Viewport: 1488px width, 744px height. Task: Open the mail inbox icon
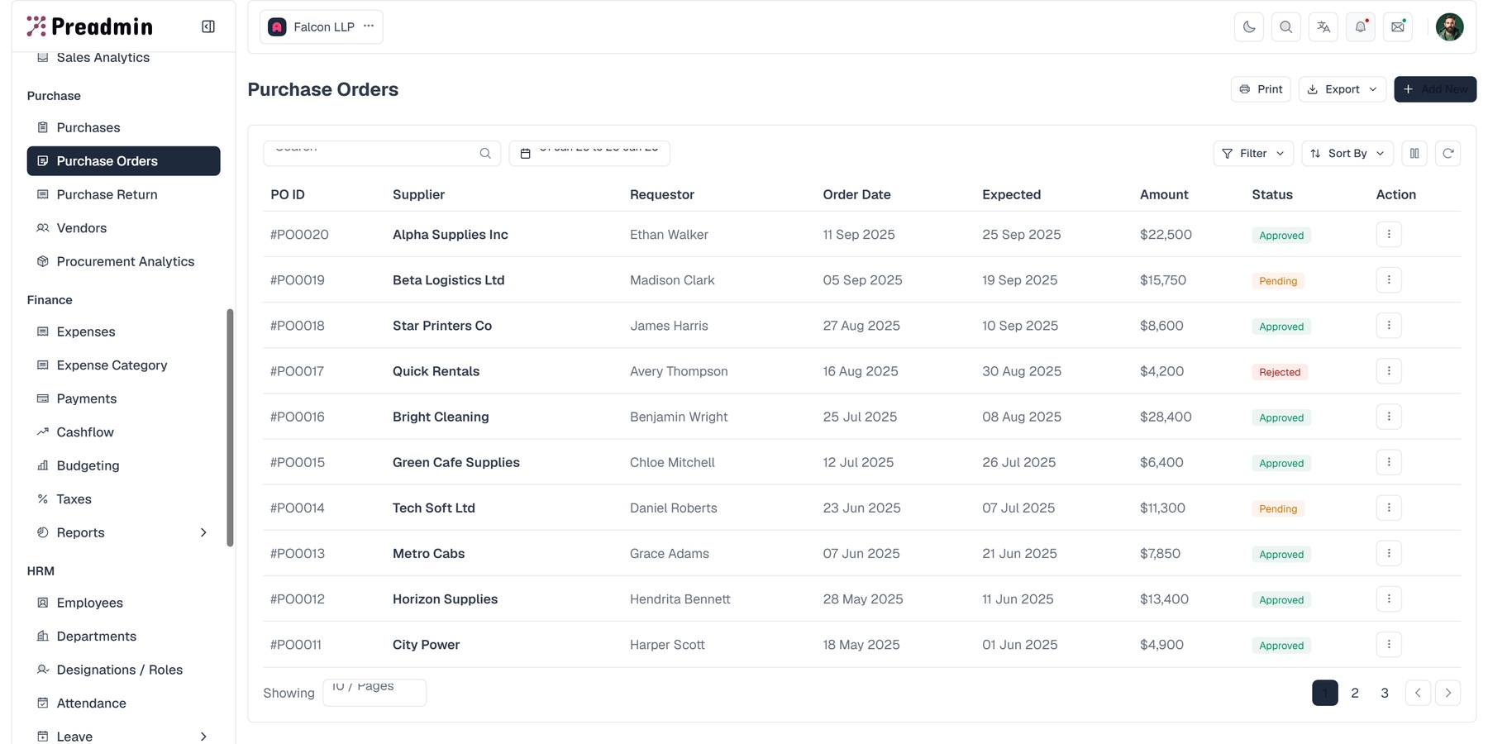pos(1398,26)
